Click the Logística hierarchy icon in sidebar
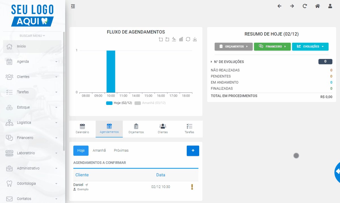 [9, 123]
